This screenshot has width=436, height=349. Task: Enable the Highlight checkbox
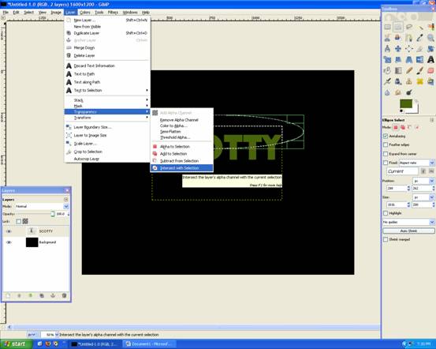point(386,213)
